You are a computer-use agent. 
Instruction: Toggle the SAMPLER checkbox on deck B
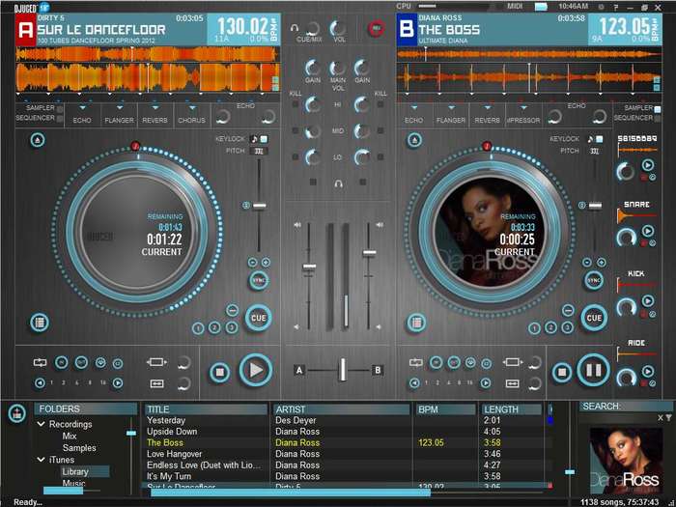(x=658, y=109)
